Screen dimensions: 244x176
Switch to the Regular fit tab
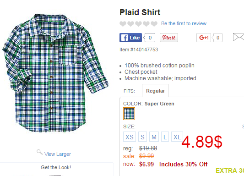[155, 91]
